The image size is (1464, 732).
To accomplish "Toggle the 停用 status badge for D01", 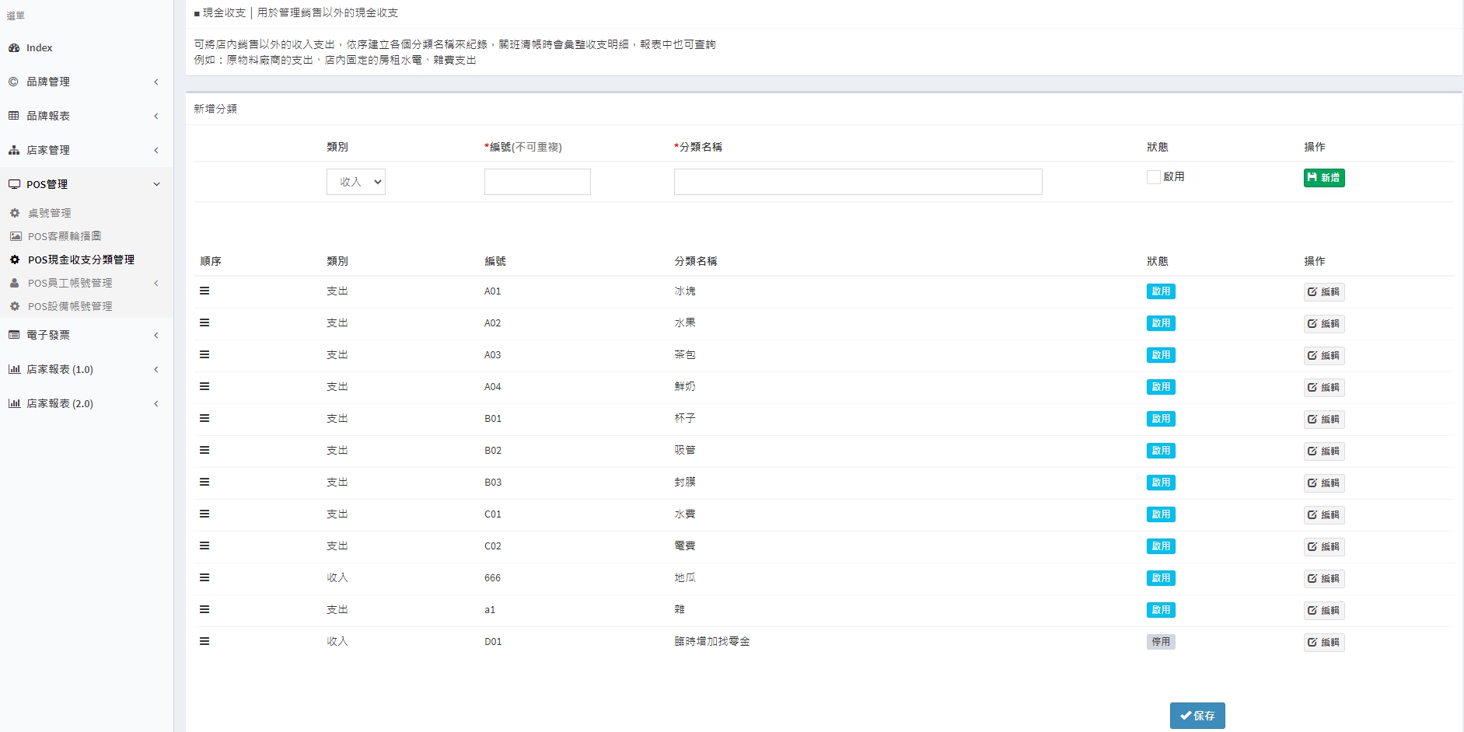I will [1161, 642].
